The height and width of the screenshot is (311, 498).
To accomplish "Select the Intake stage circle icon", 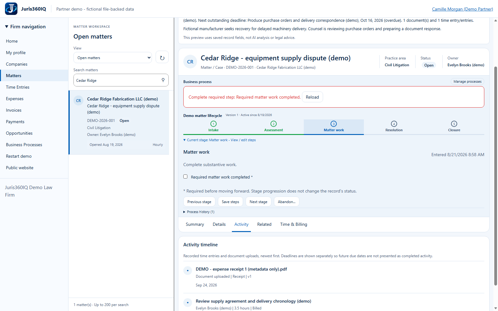I will tap(214, 124).
